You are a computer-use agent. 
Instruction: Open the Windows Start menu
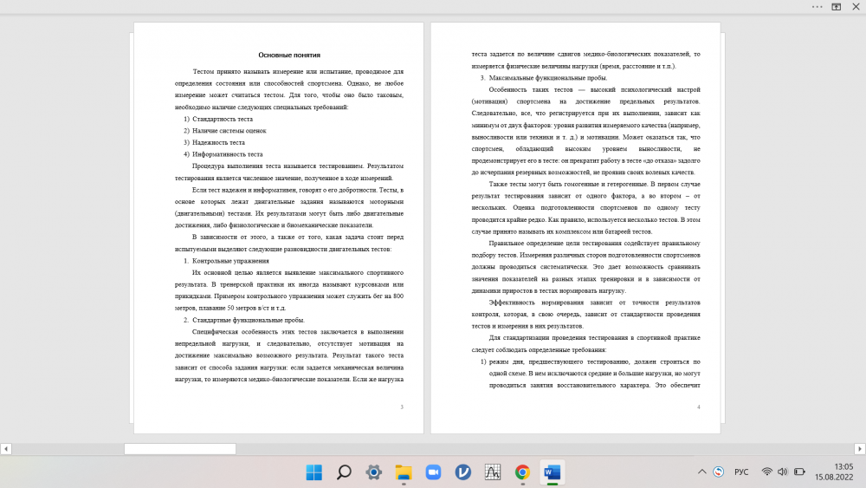pyautogui.click(x=313, y=472)
